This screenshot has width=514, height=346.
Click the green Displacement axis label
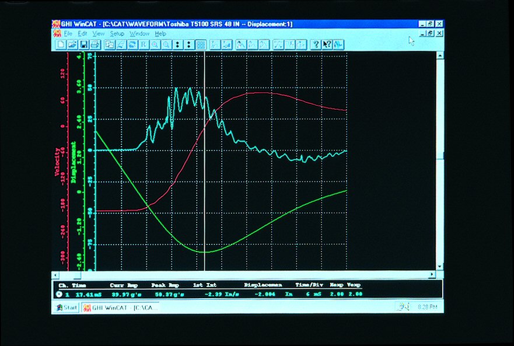(74, 162)
